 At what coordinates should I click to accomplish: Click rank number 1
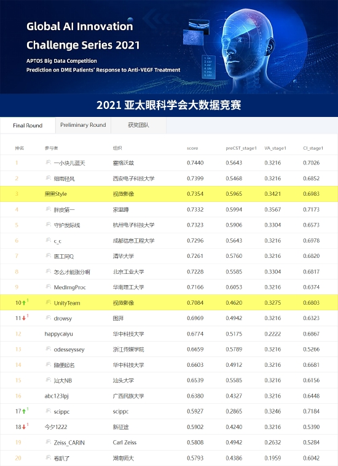17,163
